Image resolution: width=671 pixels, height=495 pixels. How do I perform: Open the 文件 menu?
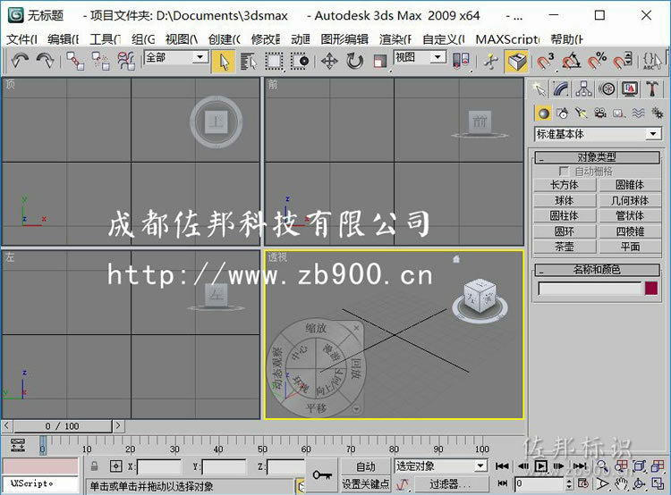click(x=21, y=39)
